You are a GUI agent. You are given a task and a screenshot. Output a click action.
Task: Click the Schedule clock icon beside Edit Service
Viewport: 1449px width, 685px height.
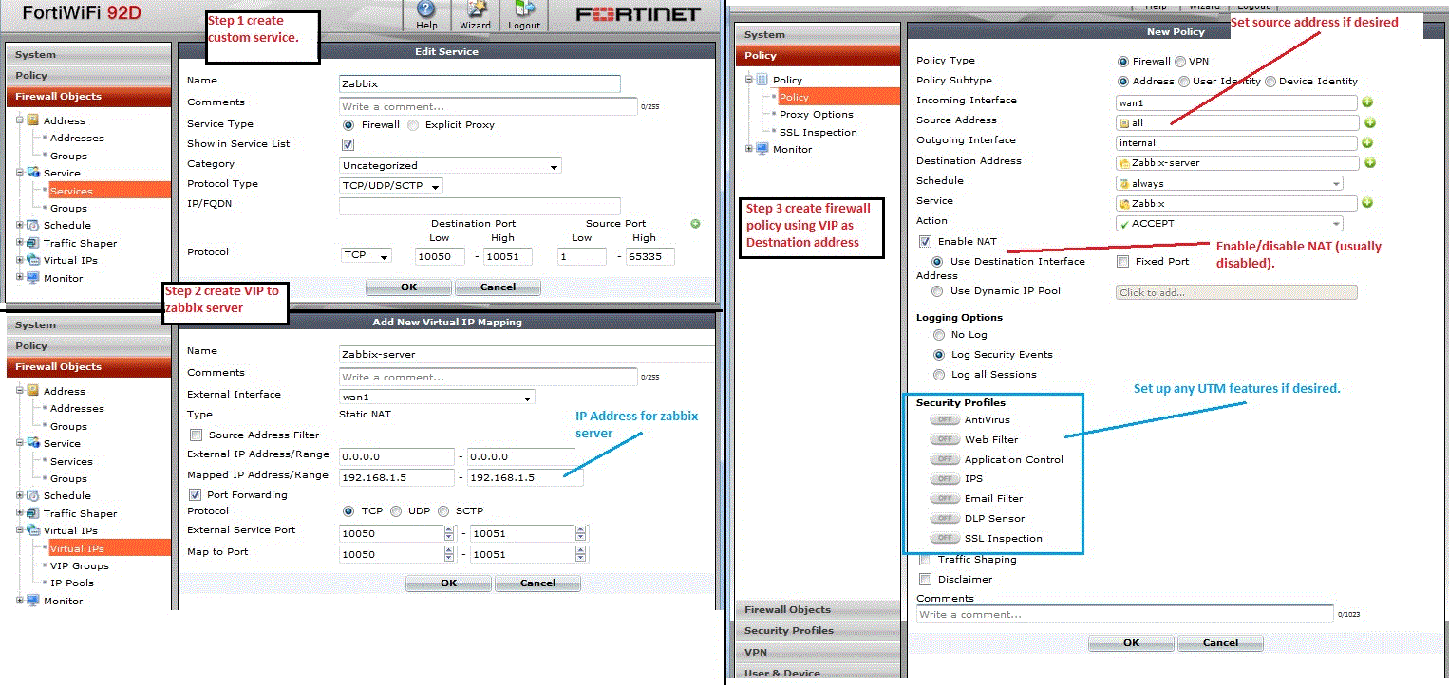pos(33,225)
